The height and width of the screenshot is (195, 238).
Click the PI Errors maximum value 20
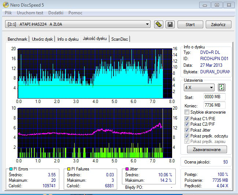[x=53, y=180]
